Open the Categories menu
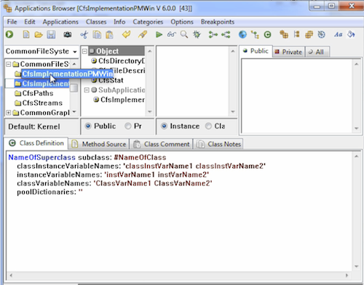364x285 pixels. pos(148,22)
